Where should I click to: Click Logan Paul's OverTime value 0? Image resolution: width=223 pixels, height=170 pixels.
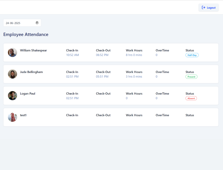[157, 98]
